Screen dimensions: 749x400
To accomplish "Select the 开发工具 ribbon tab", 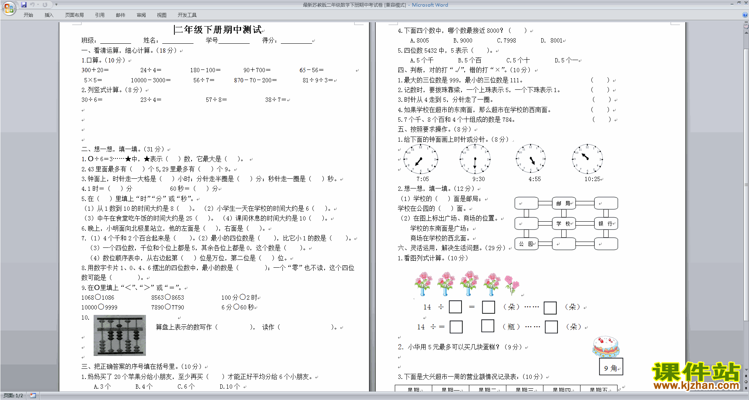I will (187, 15).
